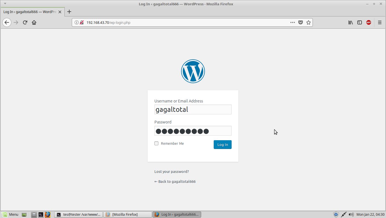The height and width of the screenshot is (218, 386).
Task: Click the Firefox home icon
Action: [34, 22]
